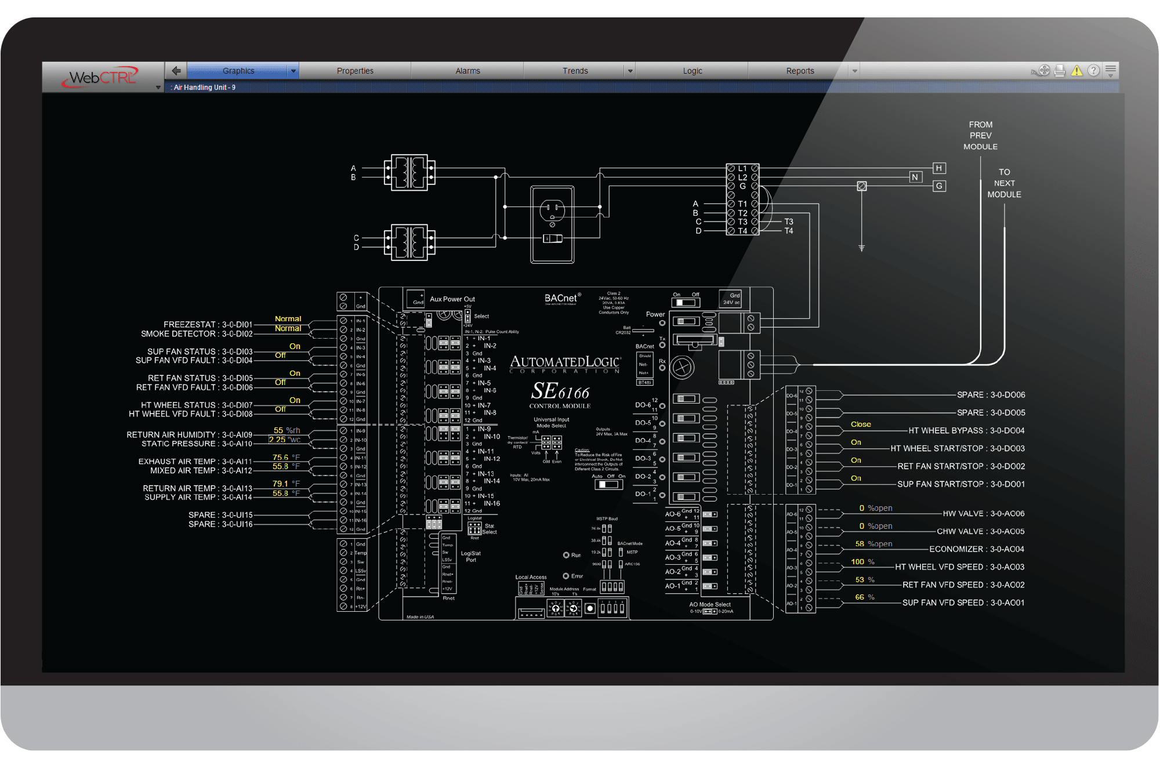
Task: Click the 10's module address rotary dial
Action: tap(556, 608)
